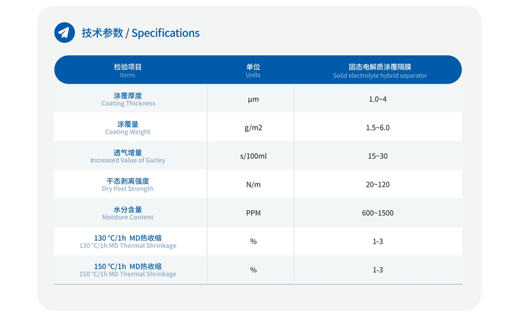Screen dimensions: 521x317
Task: Click the g/m2 unit cell
Action: point(253,127)
